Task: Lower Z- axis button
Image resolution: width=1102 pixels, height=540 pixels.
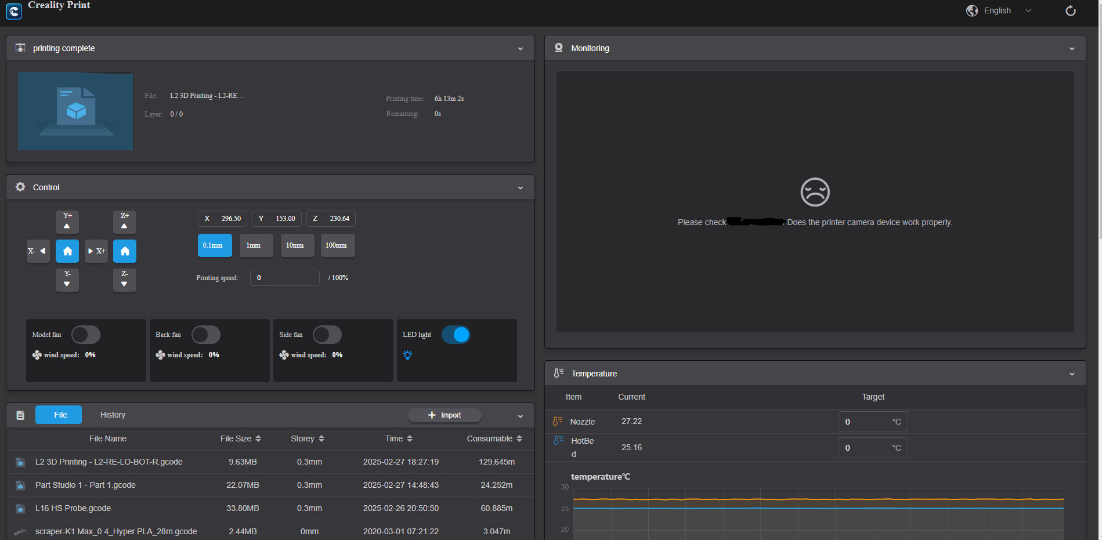Action: click(x=125, y=280)
